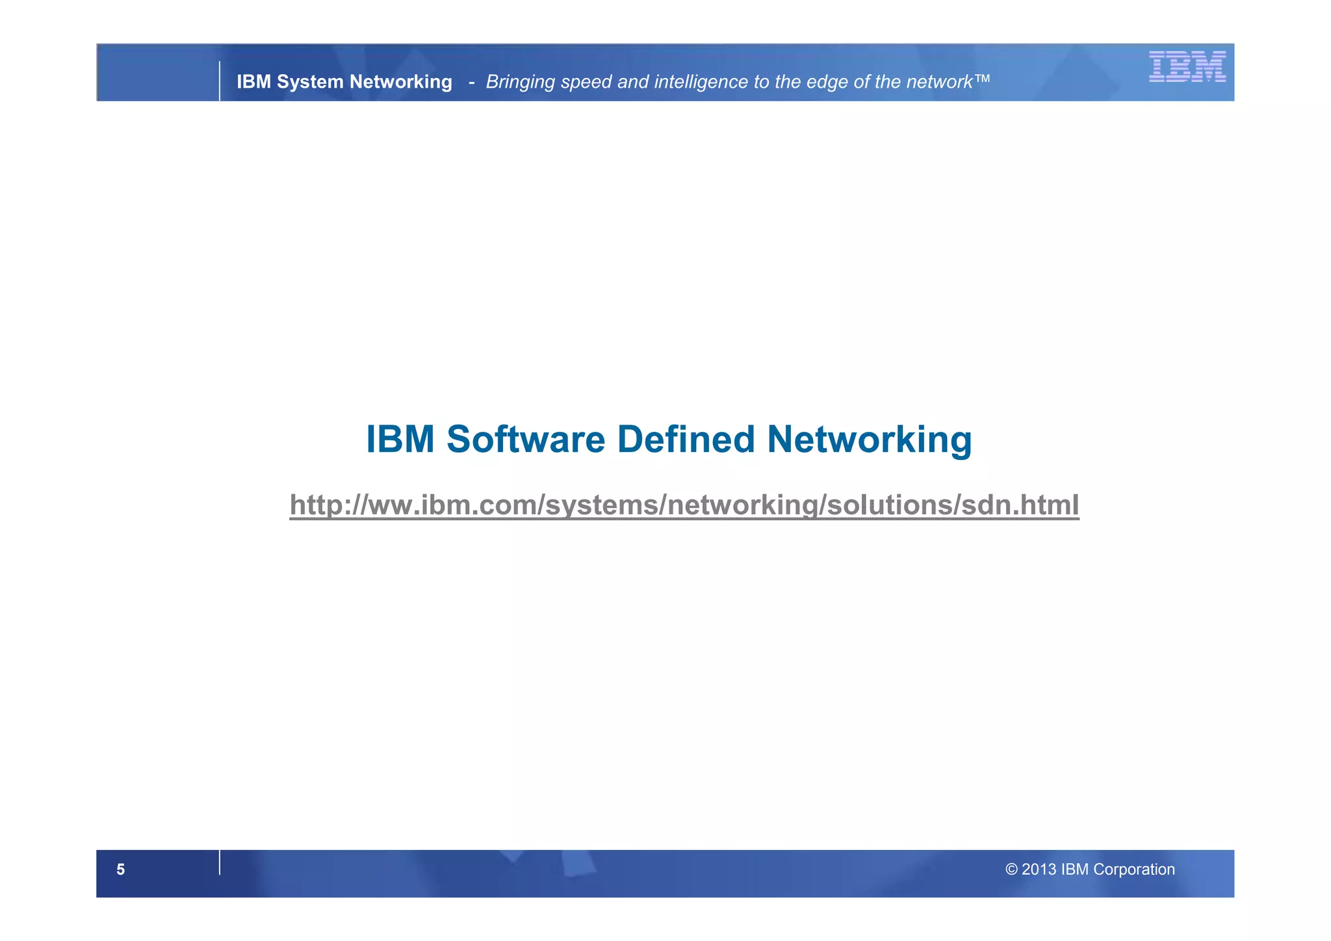Click the word 'Corporation' in the footer
Image resolution: width=1331 pixels, height=941 pixels.
point(1133,869)
